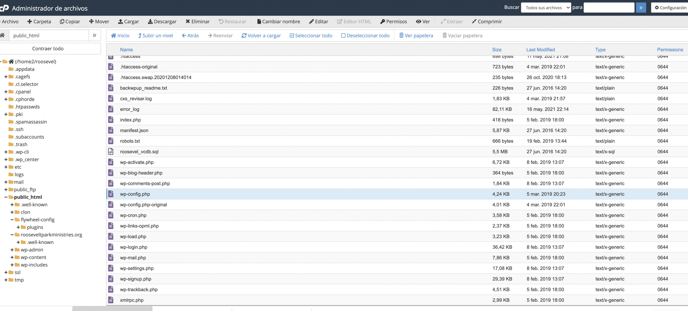Open the Configuración settings
This screenshot has width=688, height=311.
pyautogui.click(x=670, y=7)
